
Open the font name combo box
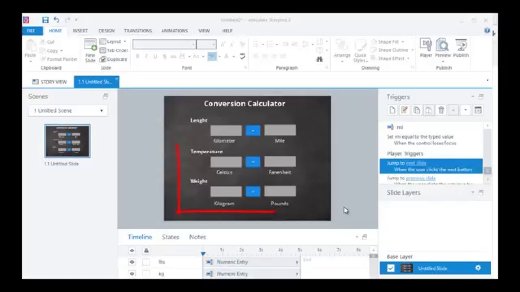click(x=165, y=44)
